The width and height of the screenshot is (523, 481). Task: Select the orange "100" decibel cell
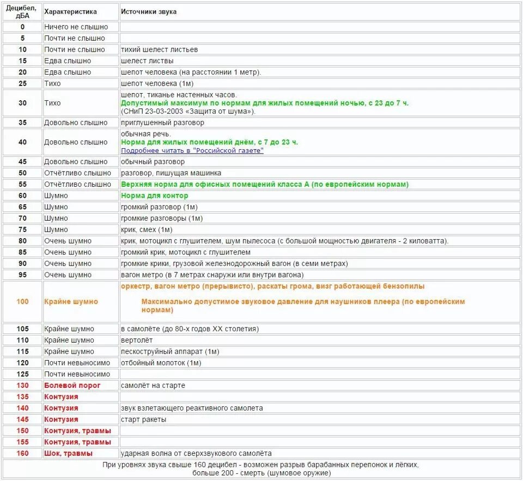[x=22, y=302]
